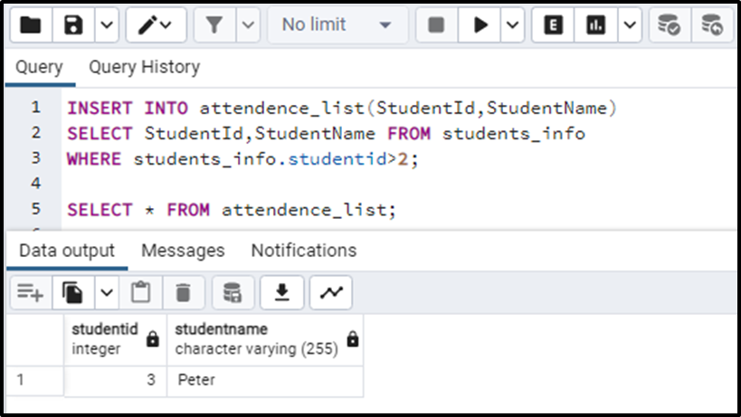Switch to the Query History tab
Viewport: 741px width, 417px height.
[x=144, y=68]
